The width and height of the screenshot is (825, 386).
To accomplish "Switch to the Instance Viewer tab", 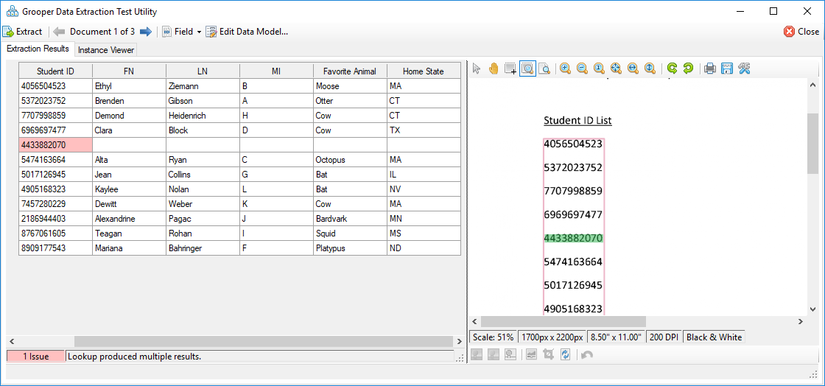I will 106,50.
